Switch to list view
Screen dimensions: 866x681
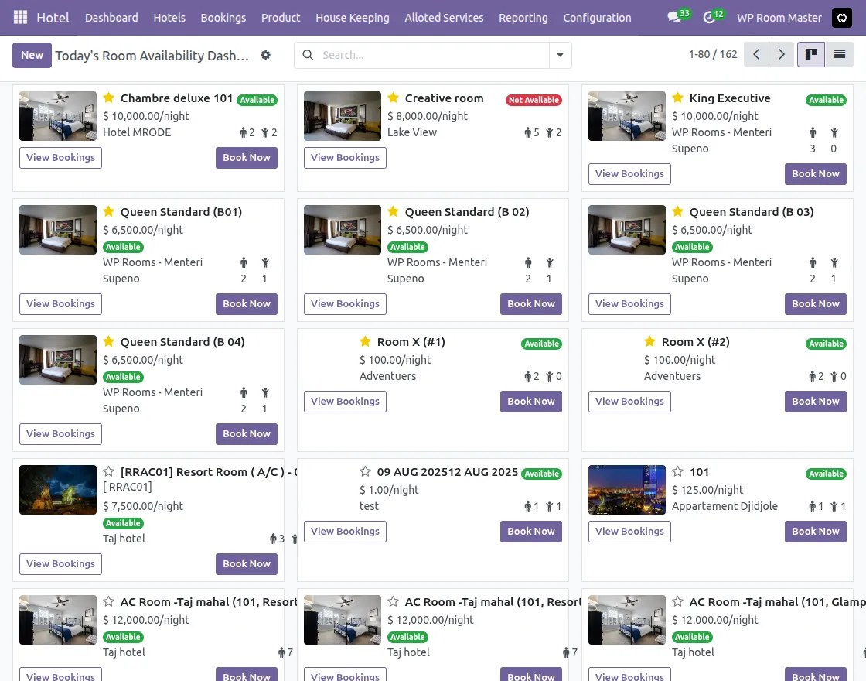point(838,54)
